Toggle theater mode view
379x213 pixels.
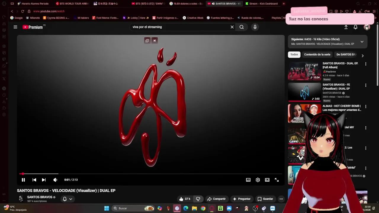[x=267, y=180]
